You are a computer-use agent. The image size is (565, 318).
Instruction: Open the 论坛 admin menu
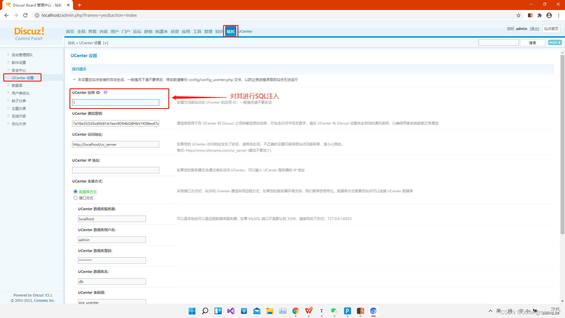pos(137,32)
